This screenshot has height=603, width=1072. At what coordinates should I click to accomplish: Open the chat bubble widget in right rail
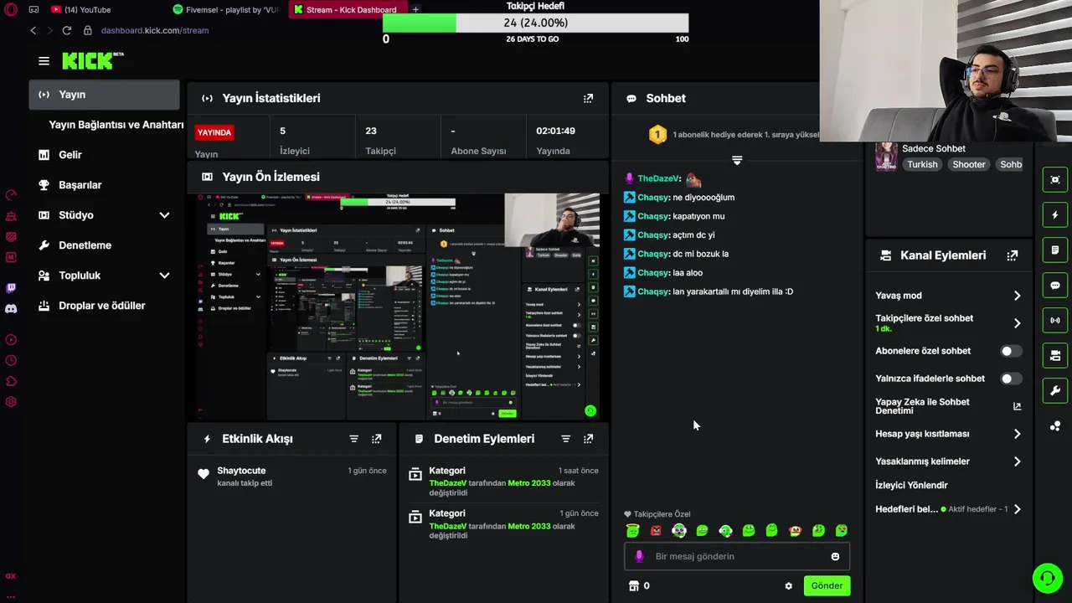(1054, 286)
